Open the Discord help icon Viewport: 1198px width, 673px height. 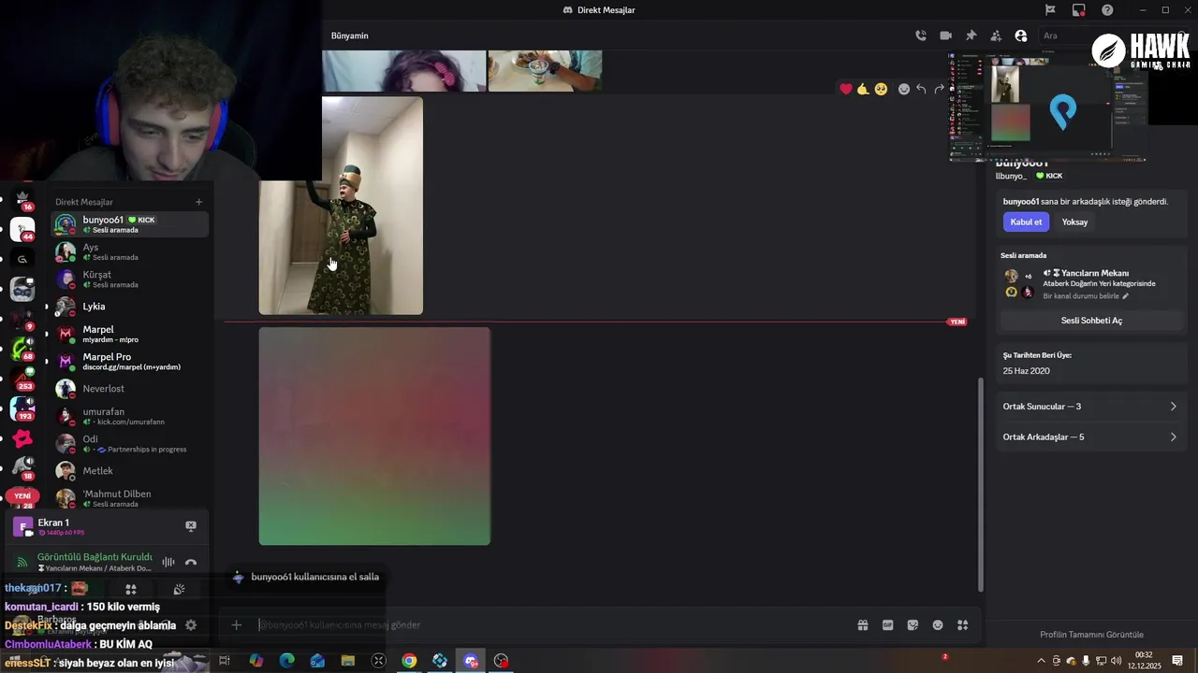click(1107, 10)
